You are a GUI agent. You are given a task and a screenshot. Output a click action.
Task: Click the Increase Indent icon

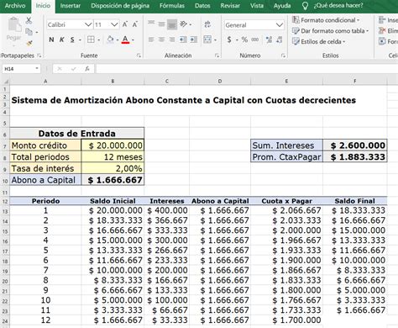[193, 40]
